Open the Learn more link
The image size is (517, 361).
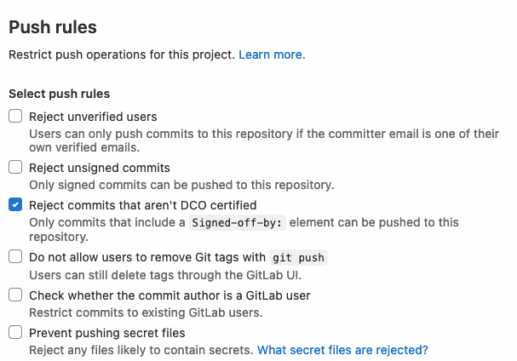click(272, 54)
